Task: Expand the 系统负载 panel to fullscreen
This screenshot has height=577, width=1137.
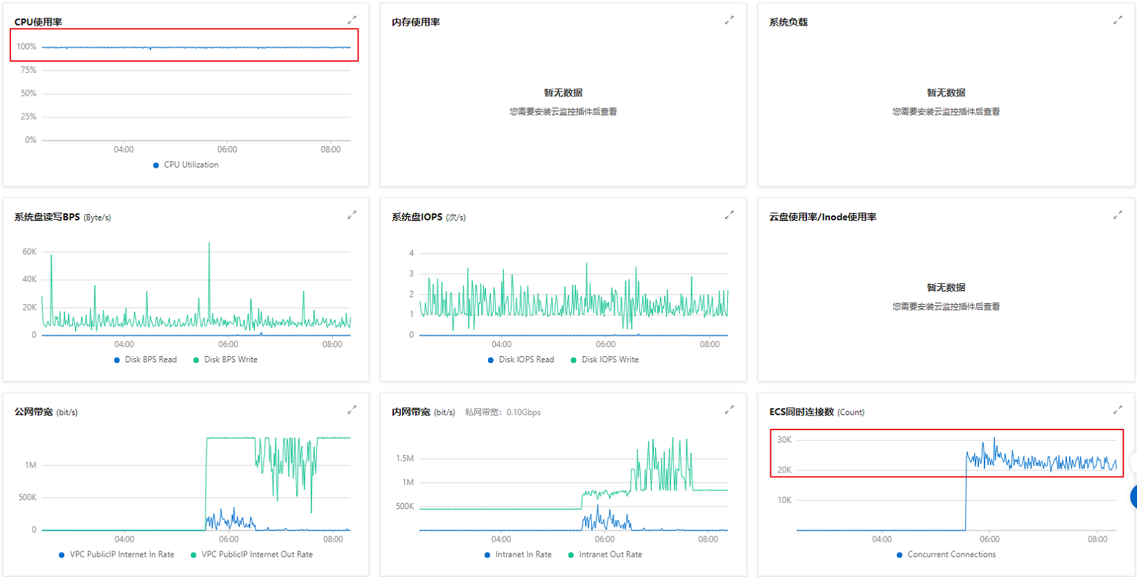Action: click(x=1118, y=20)
